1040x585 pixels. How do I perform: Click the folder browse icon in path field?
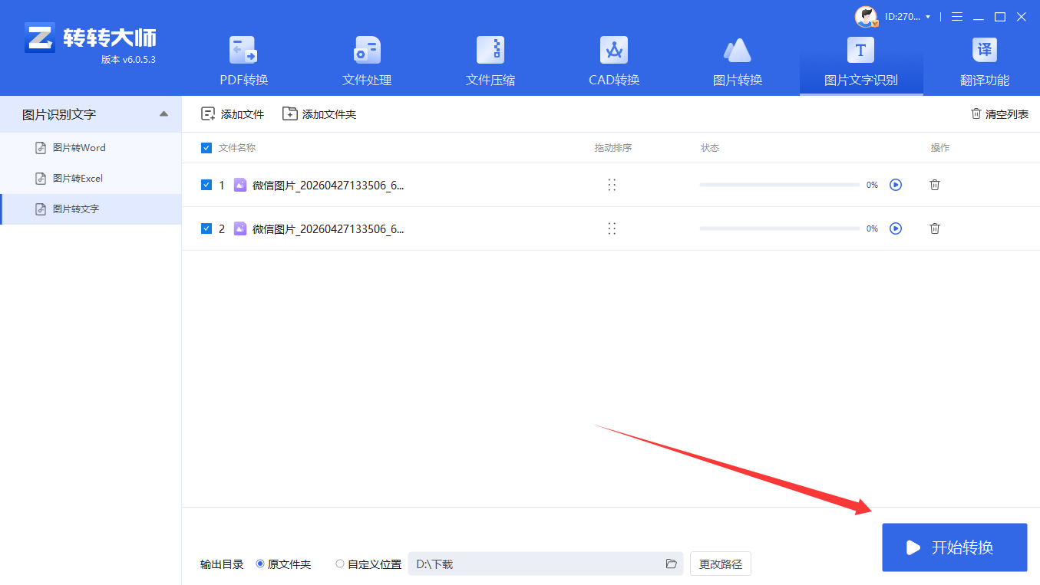(x=672, y=564)
